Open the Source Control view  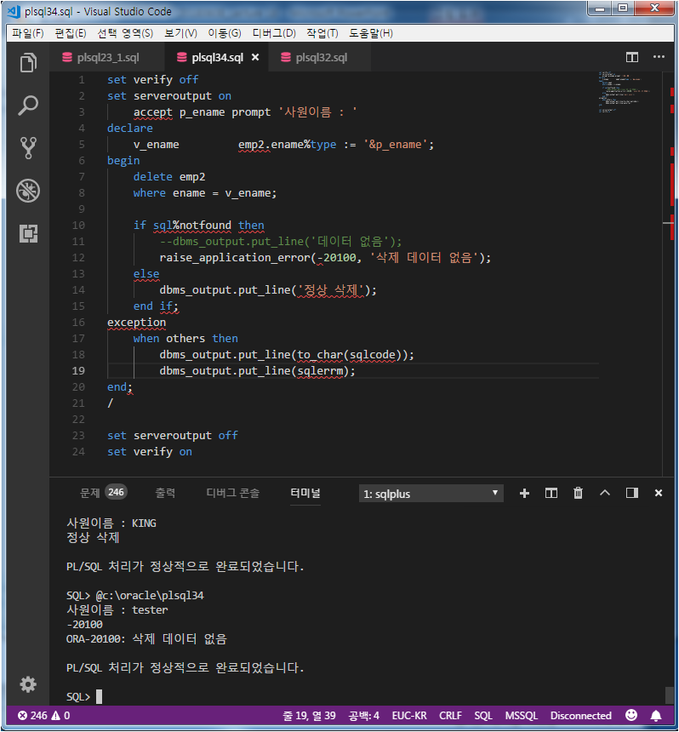click(x=28, y=148)
